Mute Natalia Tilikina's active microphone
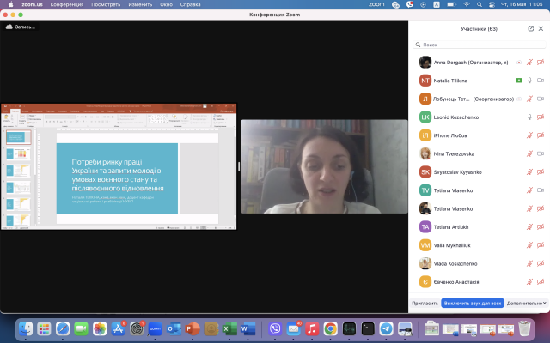Viewport: 550px width, 343px height. click(x=529, y=81)
